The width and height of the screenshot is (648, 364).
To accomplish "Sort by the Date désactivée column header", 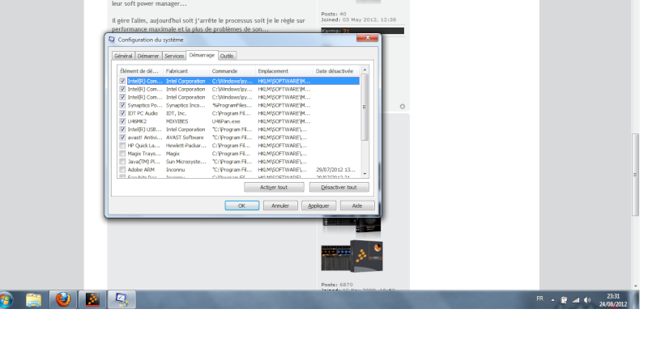I will click(336, 71).
